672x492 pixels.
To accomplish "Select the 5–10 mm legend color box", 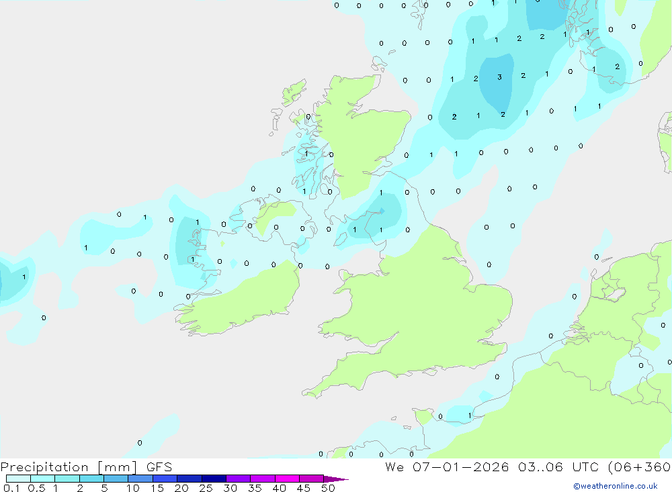I will pyautogui.click(x=116, y=479).
